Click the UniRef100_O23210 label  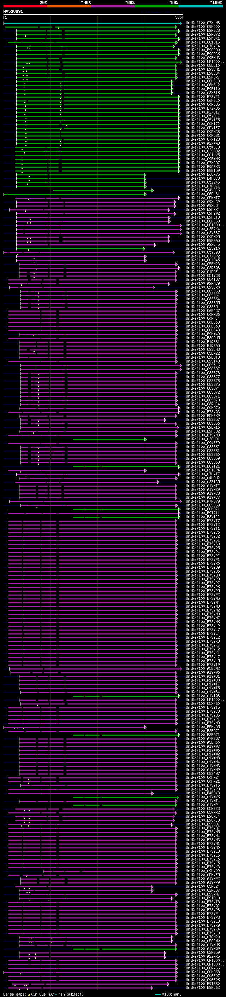tap(203, 249)
